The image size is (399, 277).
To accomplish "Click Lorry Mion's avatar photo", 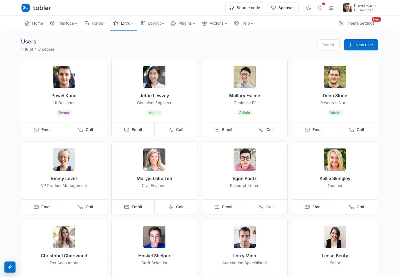I will tap(245, 237).
